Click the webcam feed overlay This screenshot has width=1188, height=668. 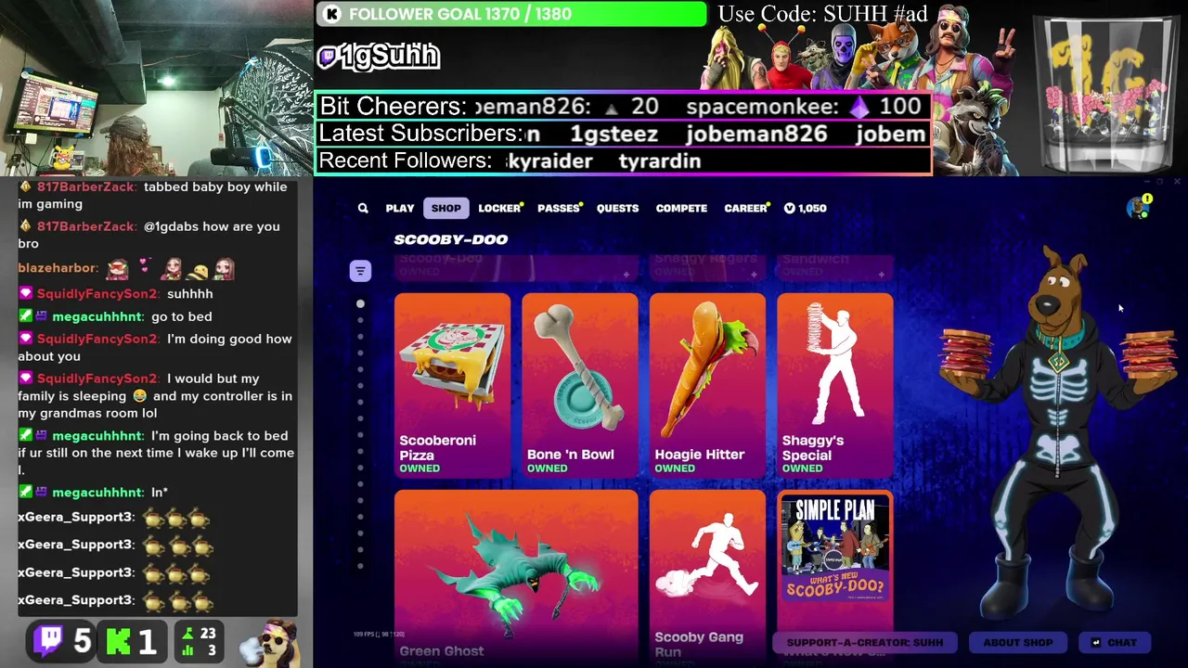pyautogui.click(x=156, y=88)
